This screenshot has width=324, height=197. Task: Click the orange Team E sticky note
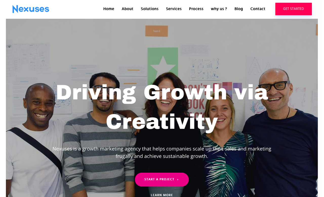(156, 31)
